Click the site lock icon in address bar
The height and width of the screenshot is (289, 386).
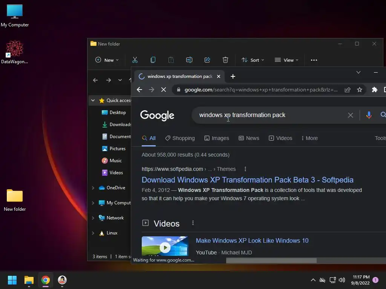pyautogui.click(x=178, y=90)
